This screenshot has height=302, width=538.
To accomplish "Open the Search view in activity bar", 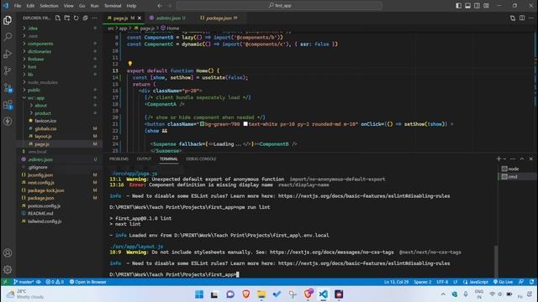I will pyautogui.click(x=8, y=37).
